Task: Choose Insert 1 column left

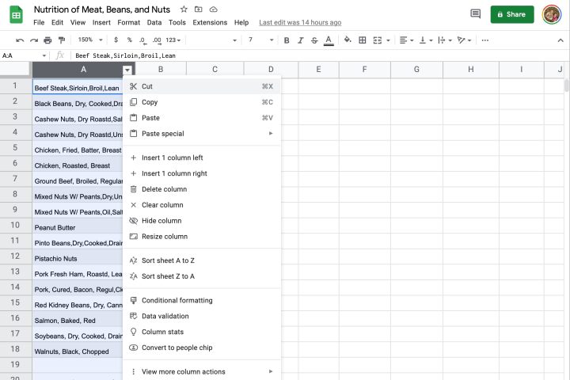Action: [202, 158]
